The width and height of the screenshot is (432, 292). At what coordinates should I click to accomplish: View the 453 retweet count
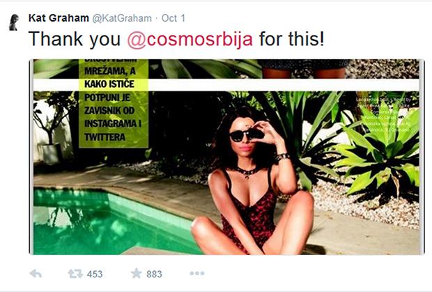click(95, 274)
